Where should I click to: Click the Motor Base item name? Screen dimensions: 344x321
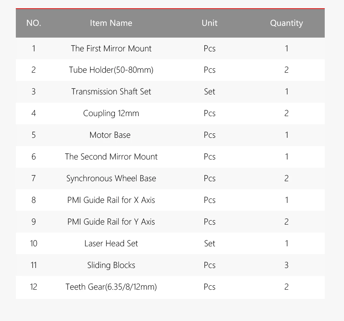click(110, 135)
